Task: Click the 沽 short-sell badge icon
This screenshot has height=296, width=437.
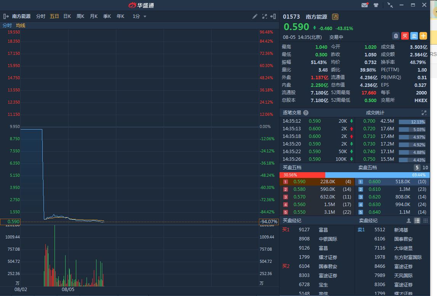Action: (x=335, y=17)
